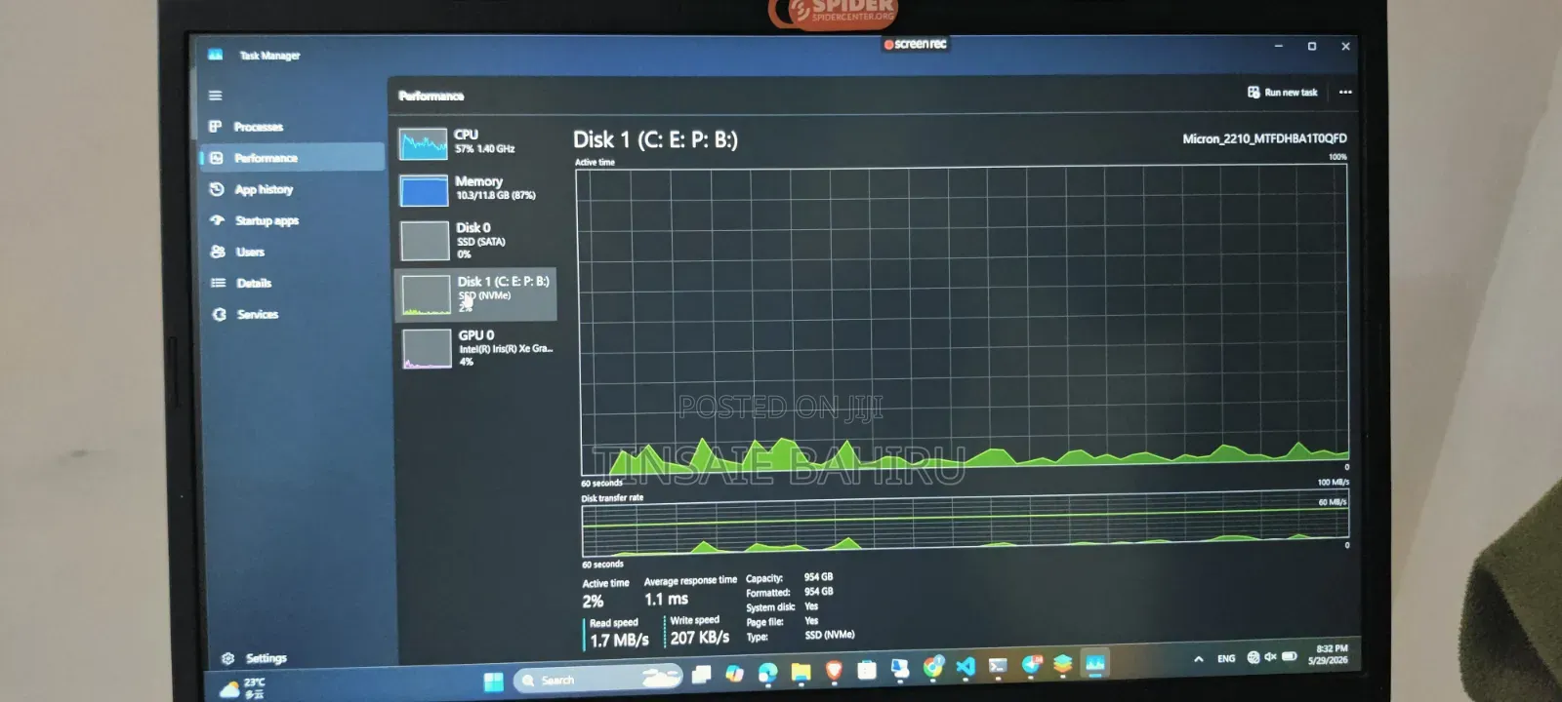Click the 2% Active time value

(593, 602)
